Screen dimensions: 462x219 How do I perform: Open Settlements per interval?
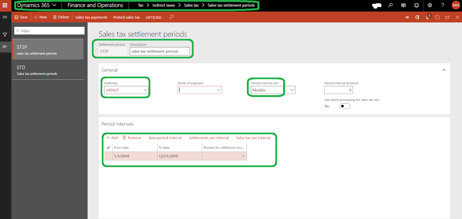click(208, 138)
